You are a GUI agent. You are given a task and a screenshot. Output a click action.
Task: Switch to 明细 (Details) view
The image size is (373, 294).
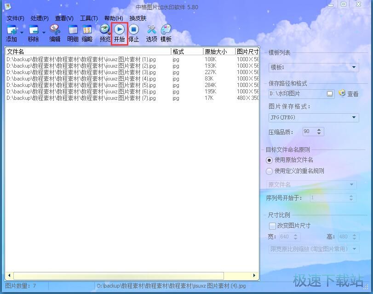point(73,30)
